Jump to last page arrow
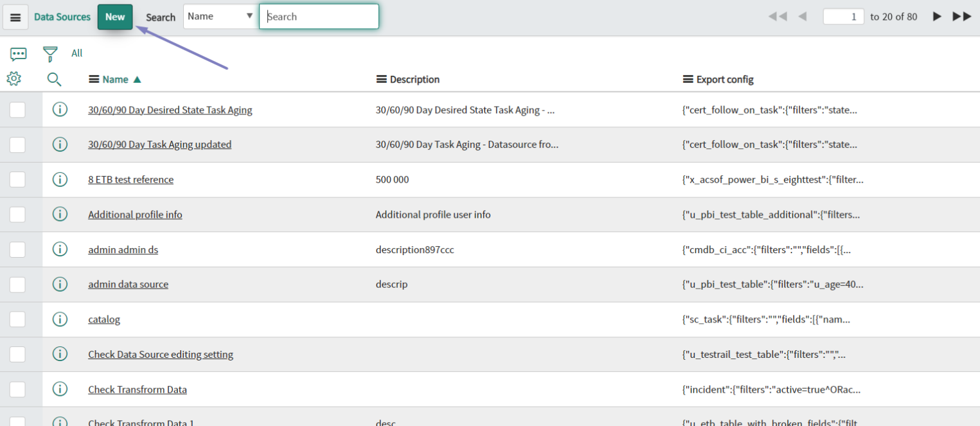This screenshot has height=426, width=980. point(961,17)
